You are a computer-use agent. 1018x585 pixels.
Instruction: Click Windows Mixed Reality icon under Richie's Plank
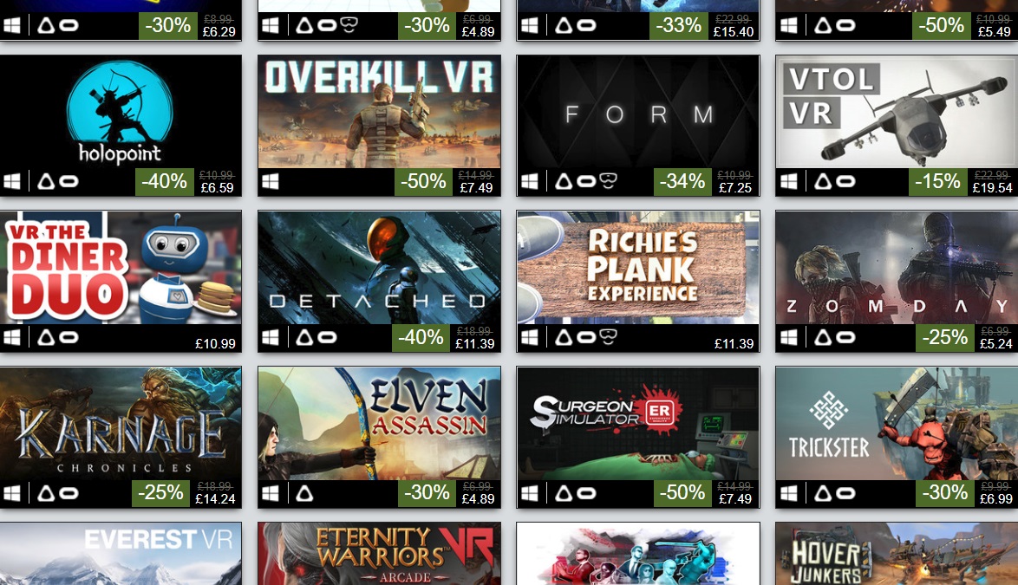pos(608,337)
